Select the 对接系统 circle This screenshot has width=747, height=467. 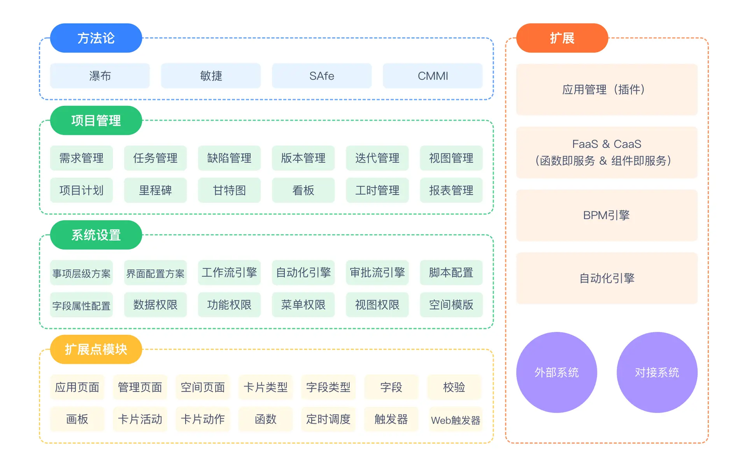tap(657, 372)
